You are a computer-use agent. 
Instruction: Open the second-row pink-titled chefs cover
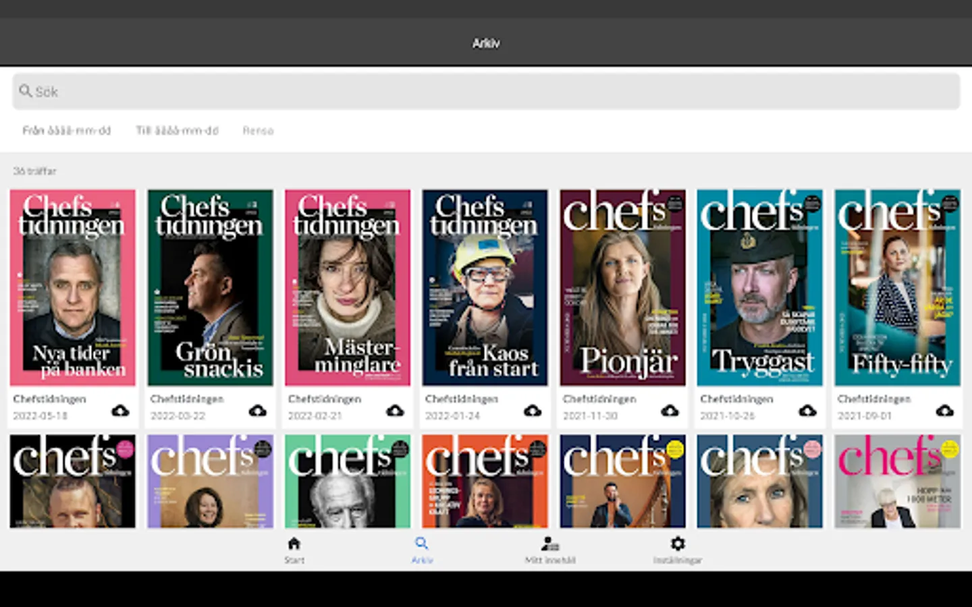pos(897,481)
